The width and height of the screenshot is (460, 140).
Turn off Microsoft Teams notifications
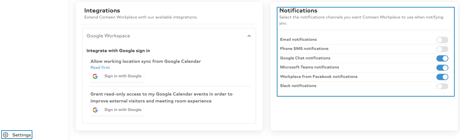tap(442, 68)
